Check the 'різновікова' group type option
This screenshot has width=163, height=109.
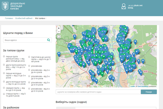29,66
